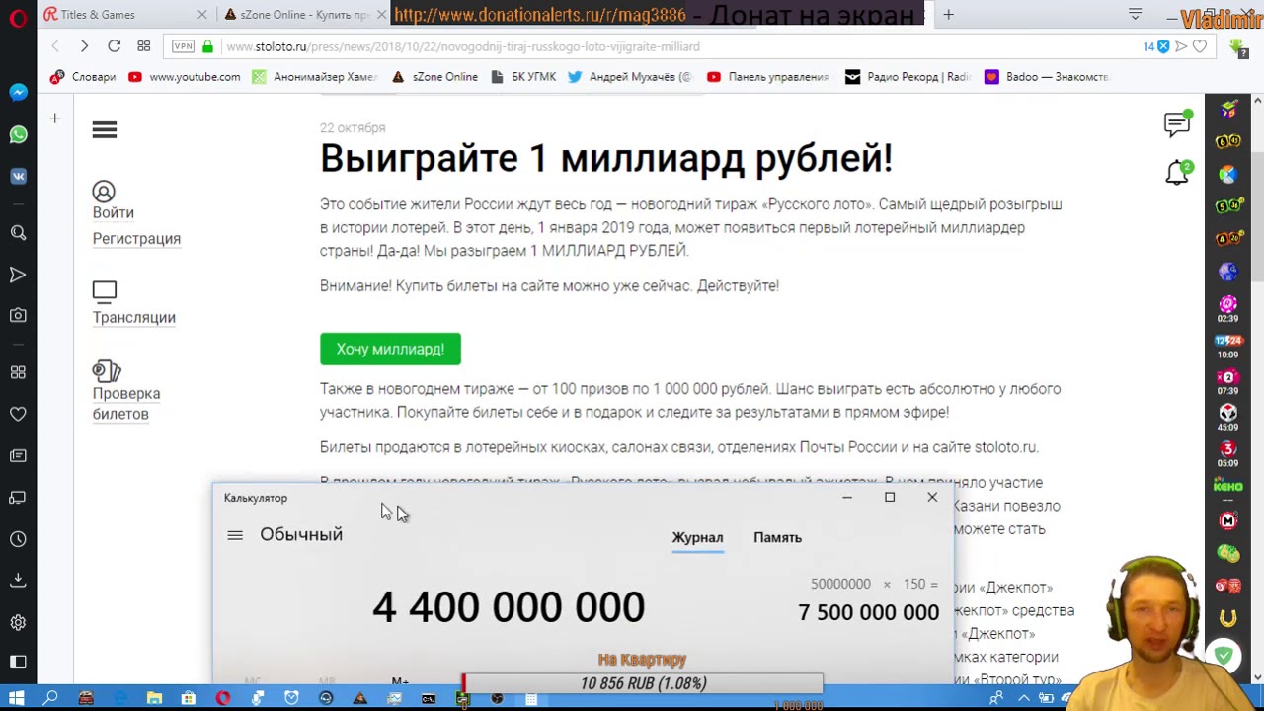
Task: Click the Регистрация link
Action: [136, 238]
